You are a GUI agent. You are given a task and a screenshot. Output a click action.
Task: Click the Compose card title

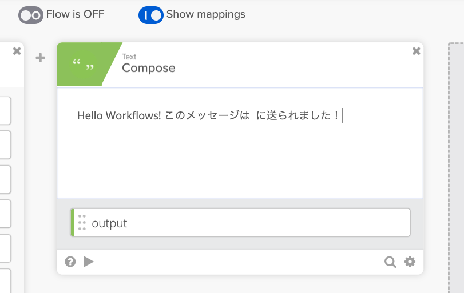pos(148,68)
